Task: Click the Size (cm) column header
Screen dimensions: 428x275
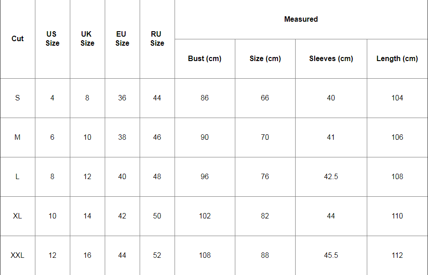Action: pos(265,59)
